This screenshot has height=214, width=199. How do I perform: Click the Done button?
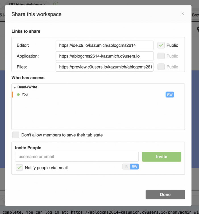[165, 194]
